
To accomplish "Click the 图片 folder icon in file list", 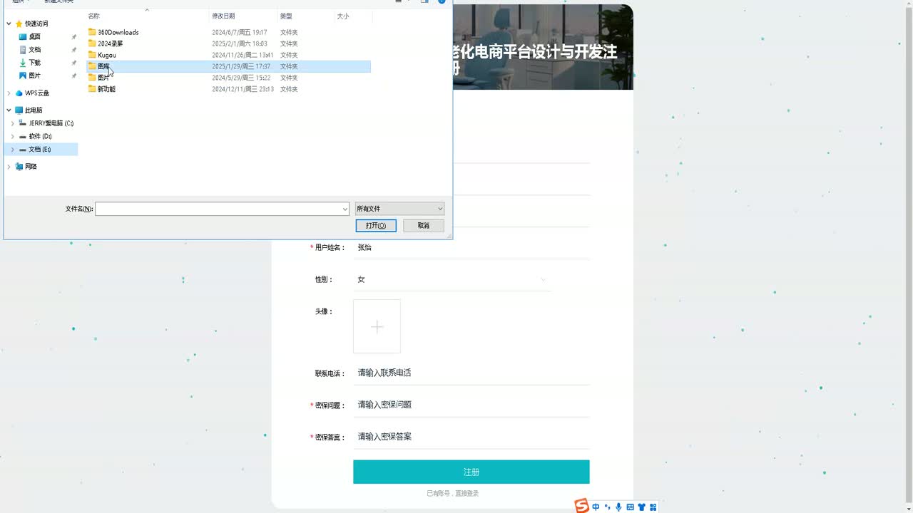I will [92, 78].
